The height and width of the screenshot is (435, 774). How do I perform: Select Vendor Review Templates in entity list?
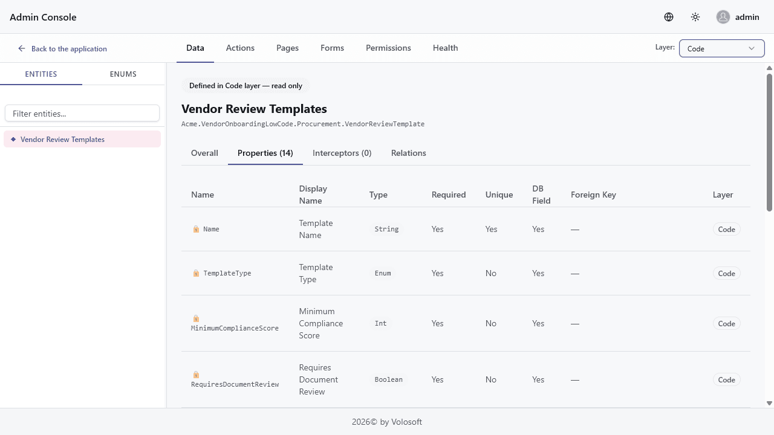tap(82, 139)
